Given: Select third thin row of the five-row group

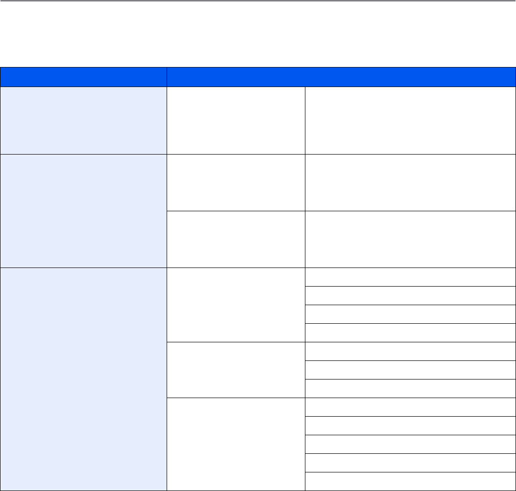Looking at the screenshot, I should point(410,444).
